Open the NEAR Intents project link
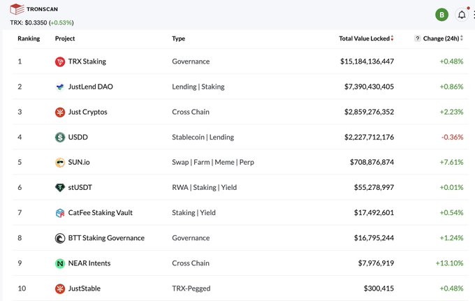Viewport: 475px width, 301px height. pos(89,263)
